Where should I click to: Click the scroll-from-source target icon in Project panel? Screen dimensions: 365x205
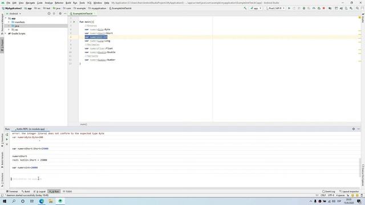(49, 14)
